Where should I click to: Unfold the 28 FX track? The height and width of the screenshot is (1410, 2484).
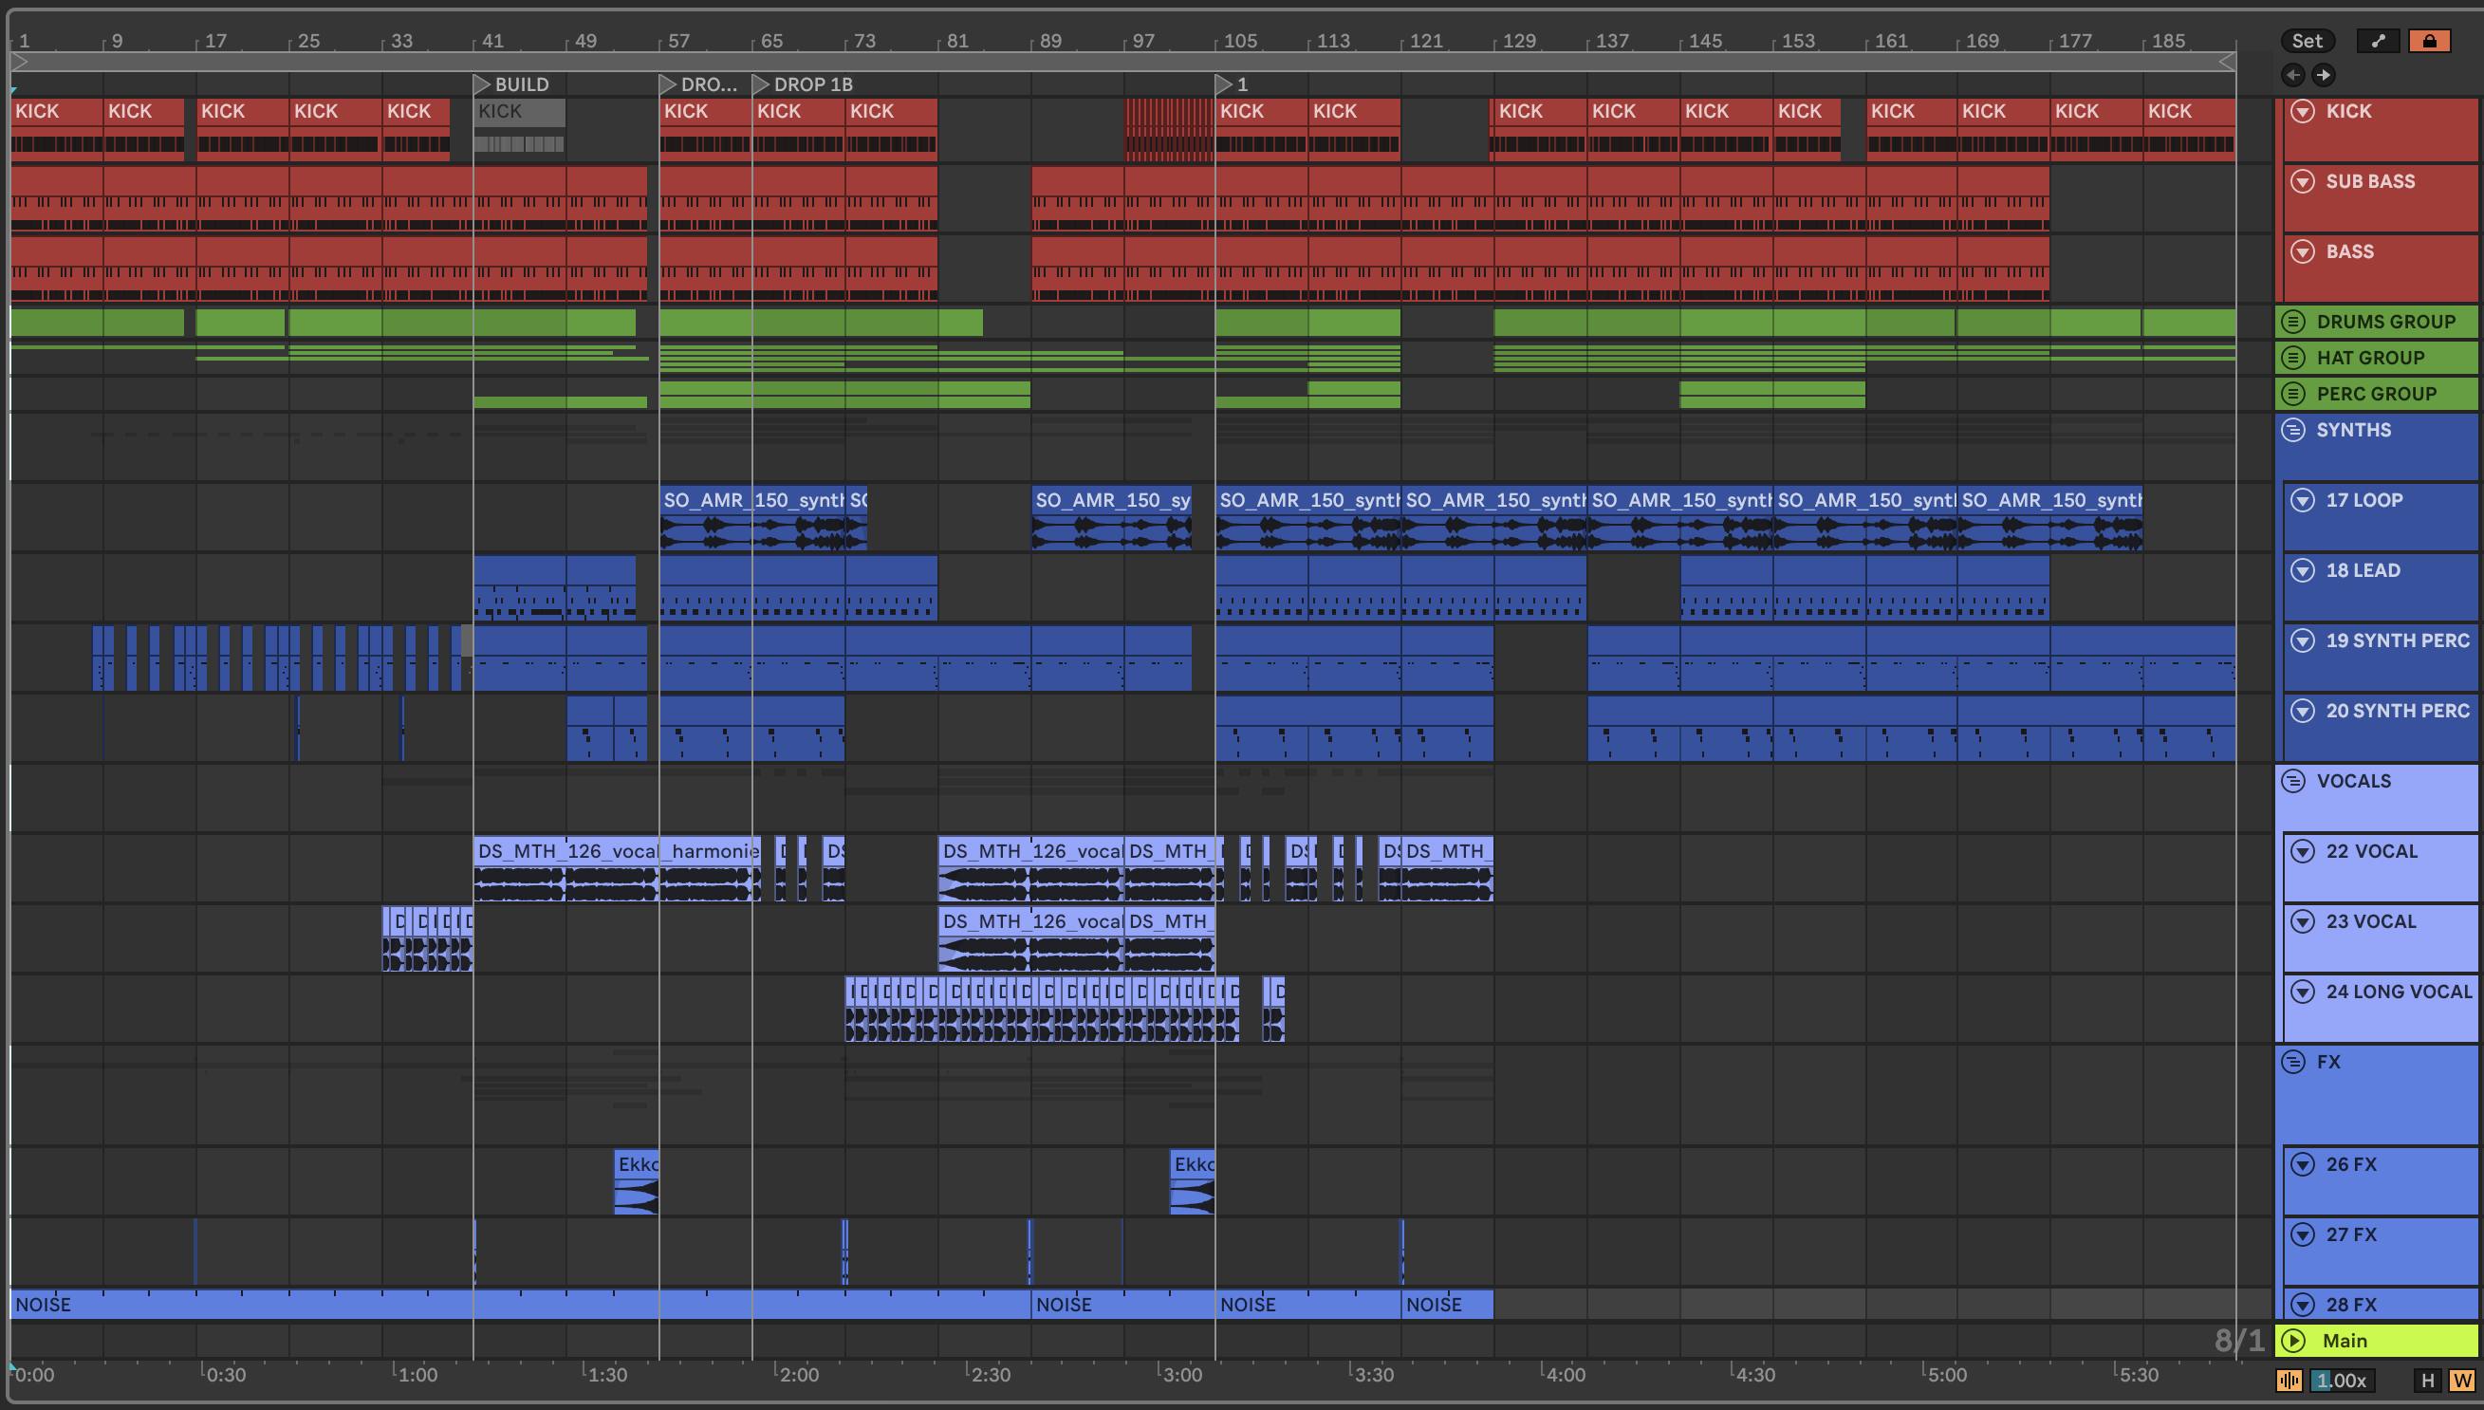pos(2303,1305)
